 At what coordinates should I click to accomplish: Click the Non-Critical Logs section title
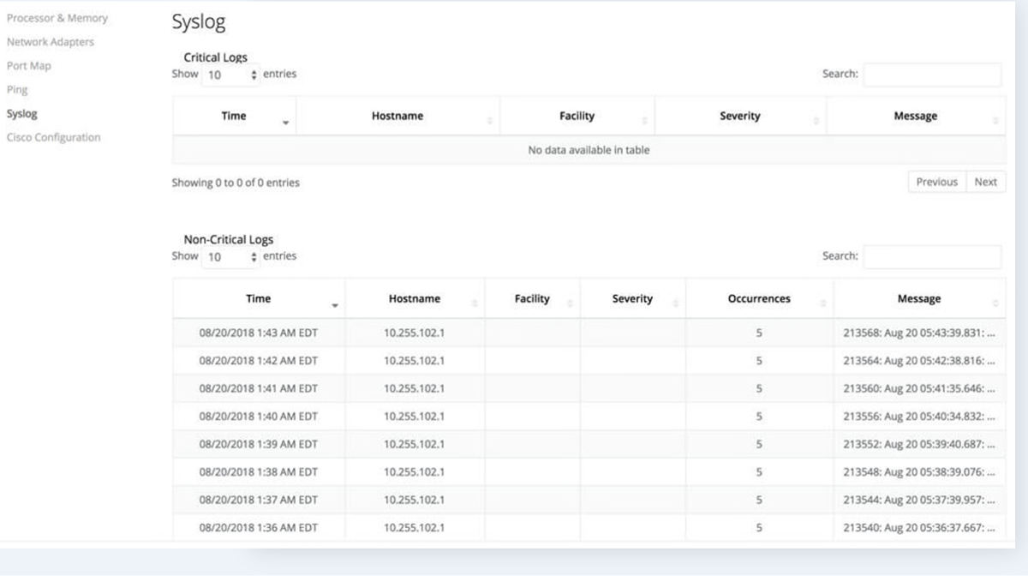pyautogui.click(x=229, y=240)
